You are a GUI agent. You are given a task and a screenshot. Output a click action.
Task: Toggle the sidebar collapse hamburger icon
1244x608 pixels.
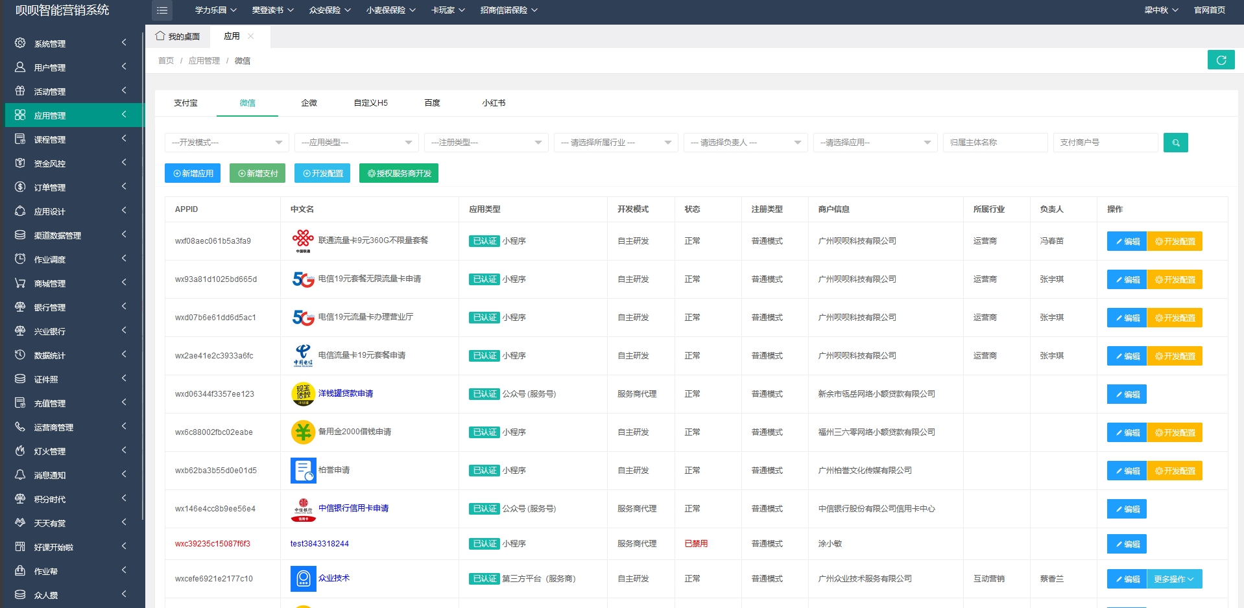(162, 10)
